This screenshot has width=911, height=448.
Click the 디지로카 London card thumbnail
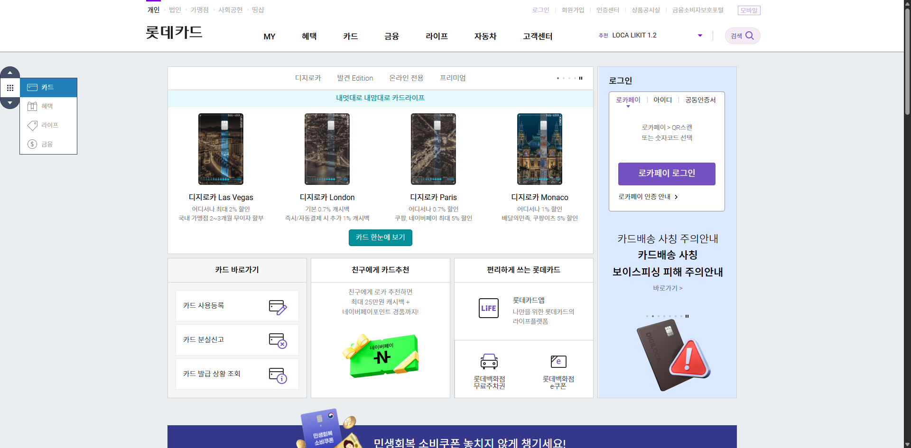pyautogui.click(x=327, y=148)
